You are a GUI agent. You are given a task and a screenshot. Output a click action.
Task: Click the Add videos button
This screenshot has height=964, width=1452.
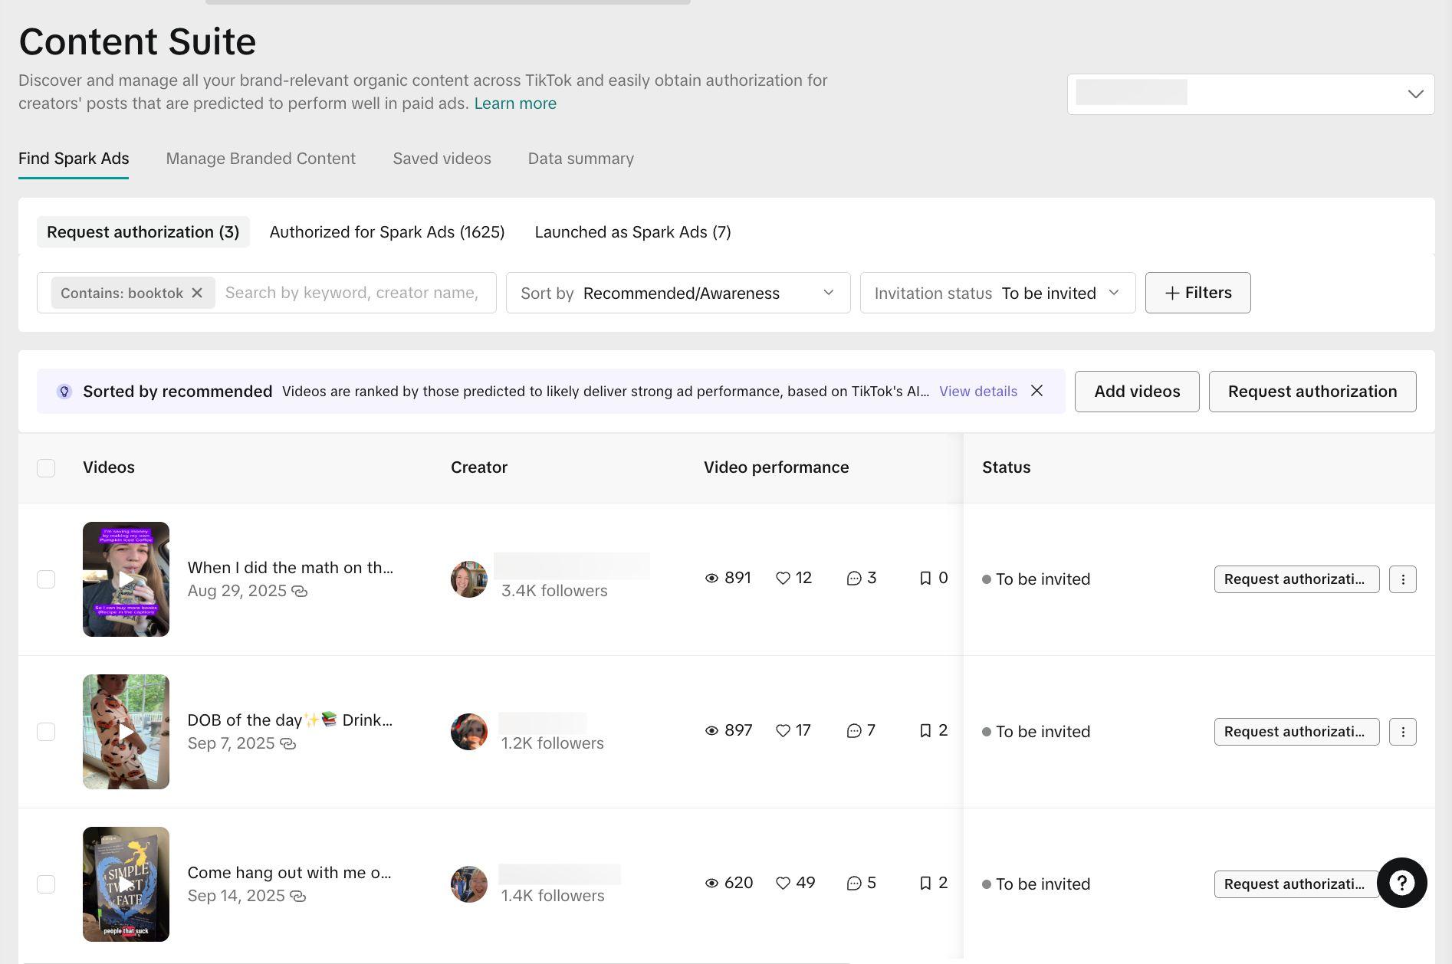pyautogui.click(x=1136, y=392)
